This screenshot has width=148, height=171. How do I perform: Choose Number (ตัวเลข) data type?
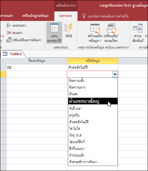click(x=93, y=94)
